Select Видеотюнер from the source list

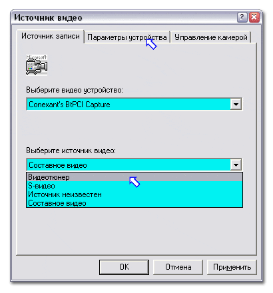(135, 177)
